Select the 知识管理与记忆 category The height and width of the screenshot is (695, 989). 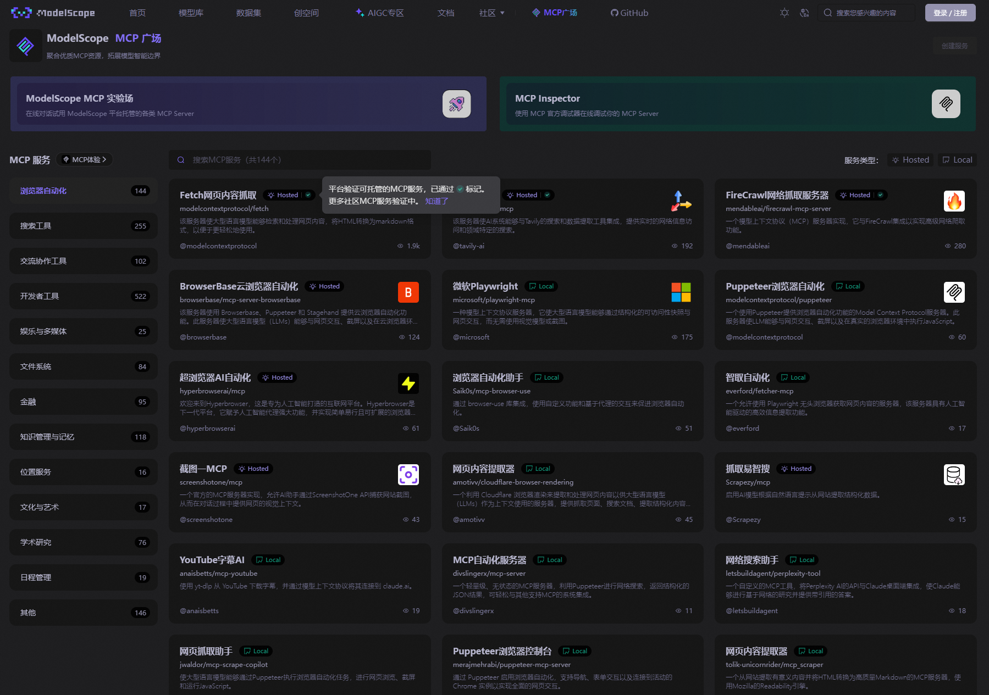click(x=84, y=437)
